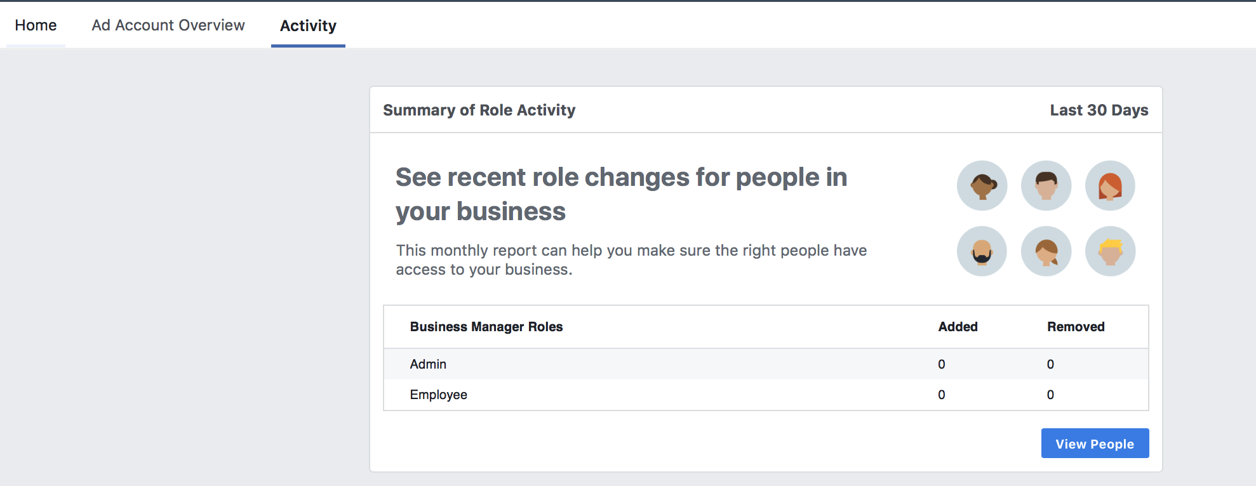Click the Added column header
The image size is (1256, 486).
click(958, 327)
